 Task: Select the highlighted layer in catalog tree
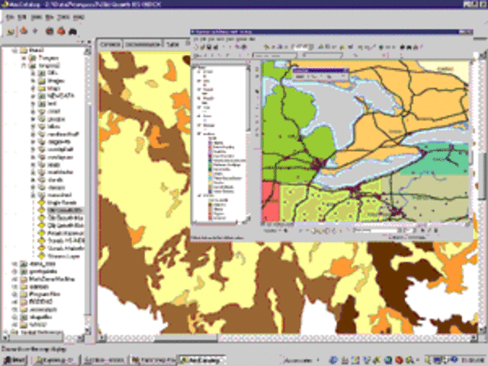click(x=65, y=210)
